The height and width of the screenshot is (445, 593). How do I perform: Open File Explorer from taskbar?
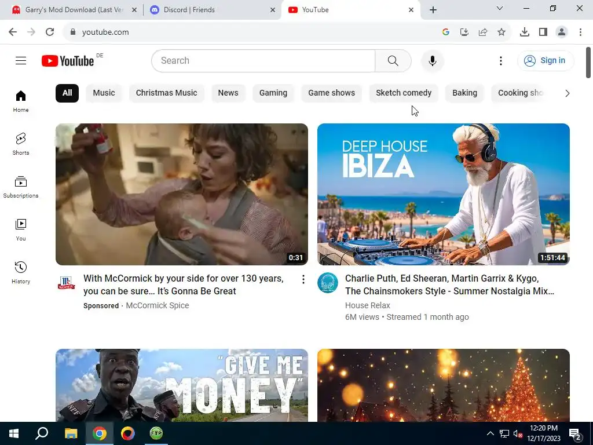(71, 433)
